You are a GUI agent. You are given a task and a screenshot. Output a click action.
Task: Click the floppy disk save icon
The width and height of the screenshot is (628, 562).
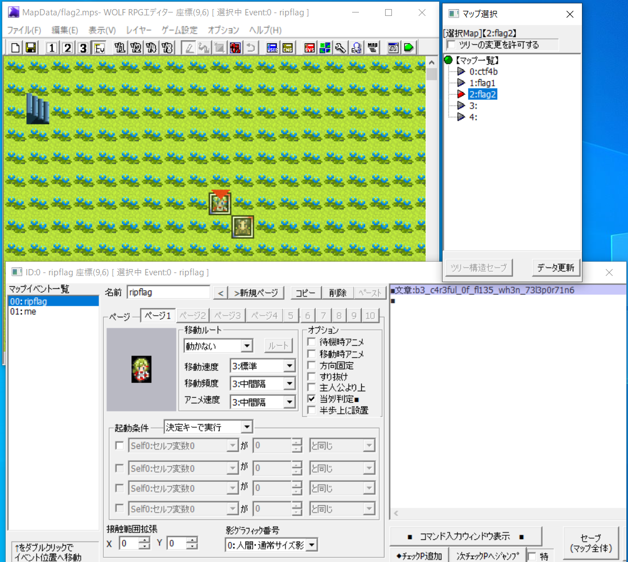[31, 48]
